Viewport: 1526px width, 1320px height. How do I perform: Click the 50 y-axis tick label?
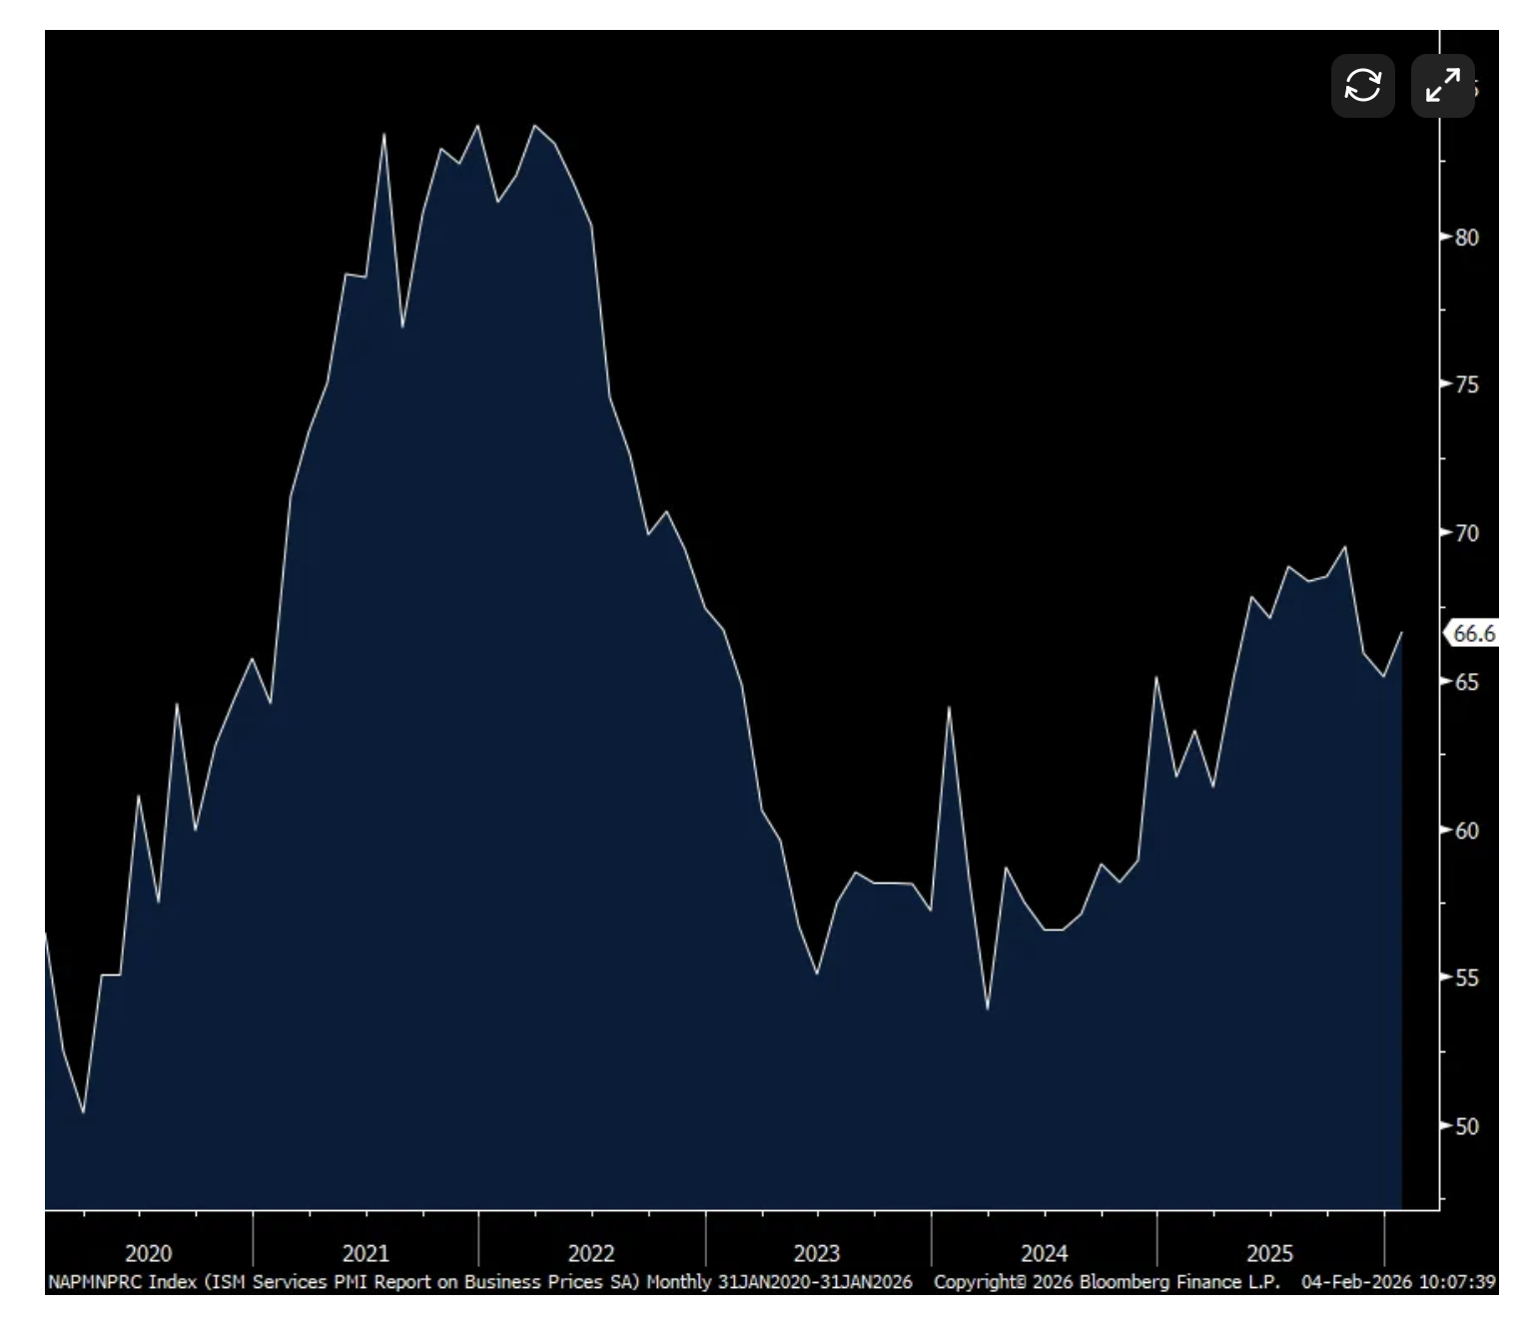tap(1466, 1126)
